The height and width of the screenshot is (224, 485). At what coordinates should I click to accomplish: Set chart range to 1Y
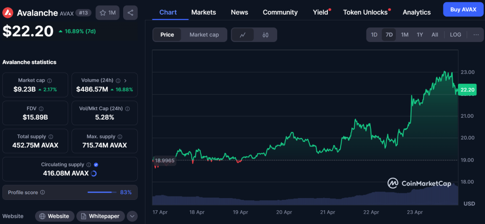[420, 34]
